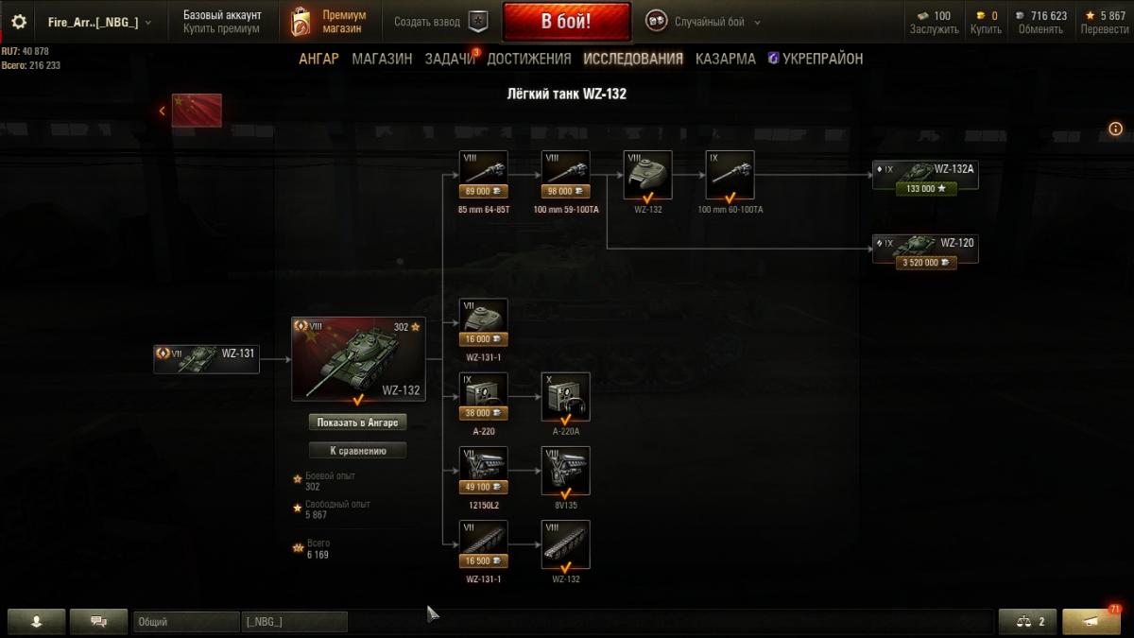Open the chat channels icon at bottom
Image resolution: width=1134 pixels, height=638 pixels.
(98, 622)
